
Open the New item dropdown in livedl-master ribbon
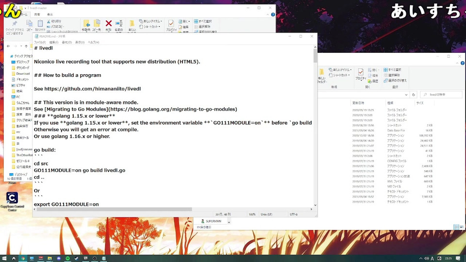(150, 21)
